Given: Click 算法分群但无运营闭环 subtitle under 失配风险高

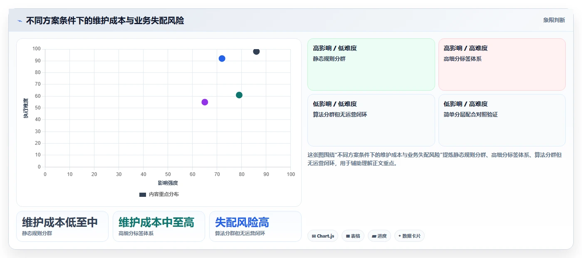Looking at the screenshot, I should pyautogui.click(x=240, y=233).
